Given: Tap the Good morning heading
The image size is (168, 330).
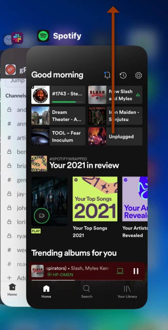Looking at the screenshot, I should click(x=57, y=75).
